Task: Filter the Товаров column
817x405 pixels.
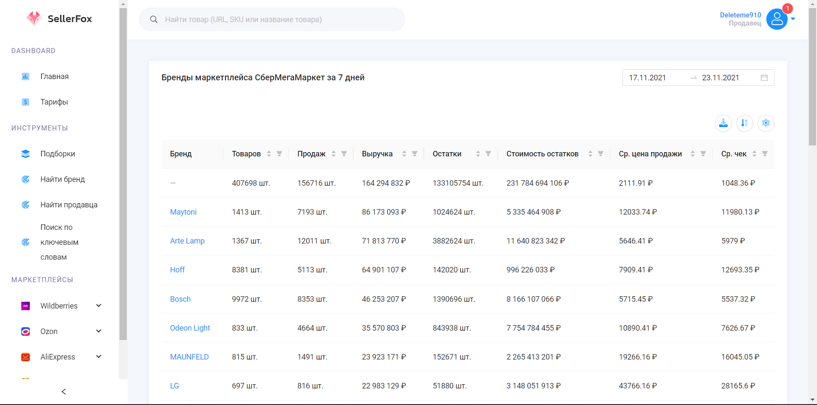Action: coord(280,154)
